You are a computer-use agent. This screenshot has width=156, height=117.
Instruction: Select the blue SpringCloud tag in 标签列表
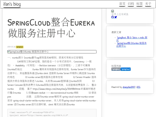coord(126,69)
